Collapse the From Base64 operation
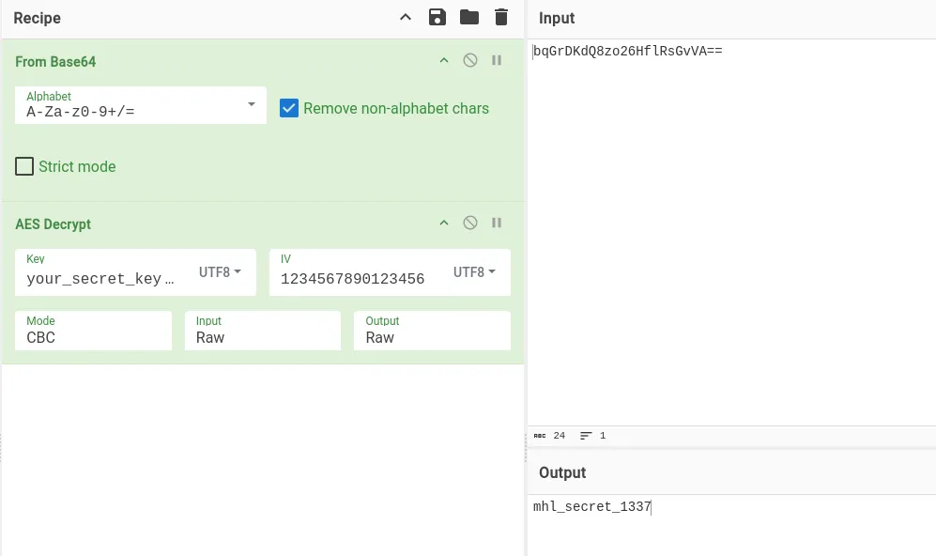The image size is (936, 556). click(444, 60)
